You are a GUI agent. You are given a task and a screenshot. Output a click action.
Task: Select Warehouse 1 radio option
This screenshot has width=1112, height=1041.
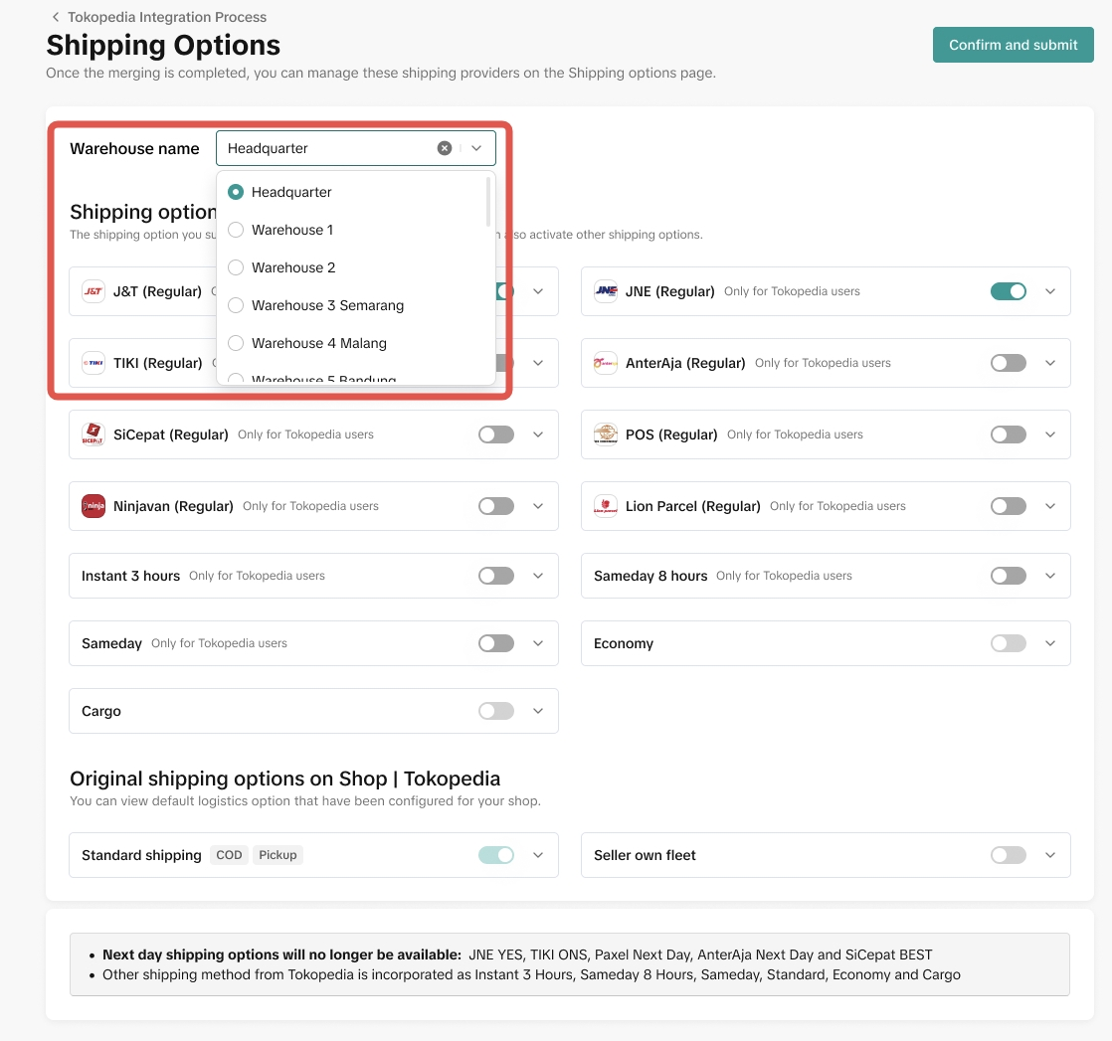click(x=236, y=230)
